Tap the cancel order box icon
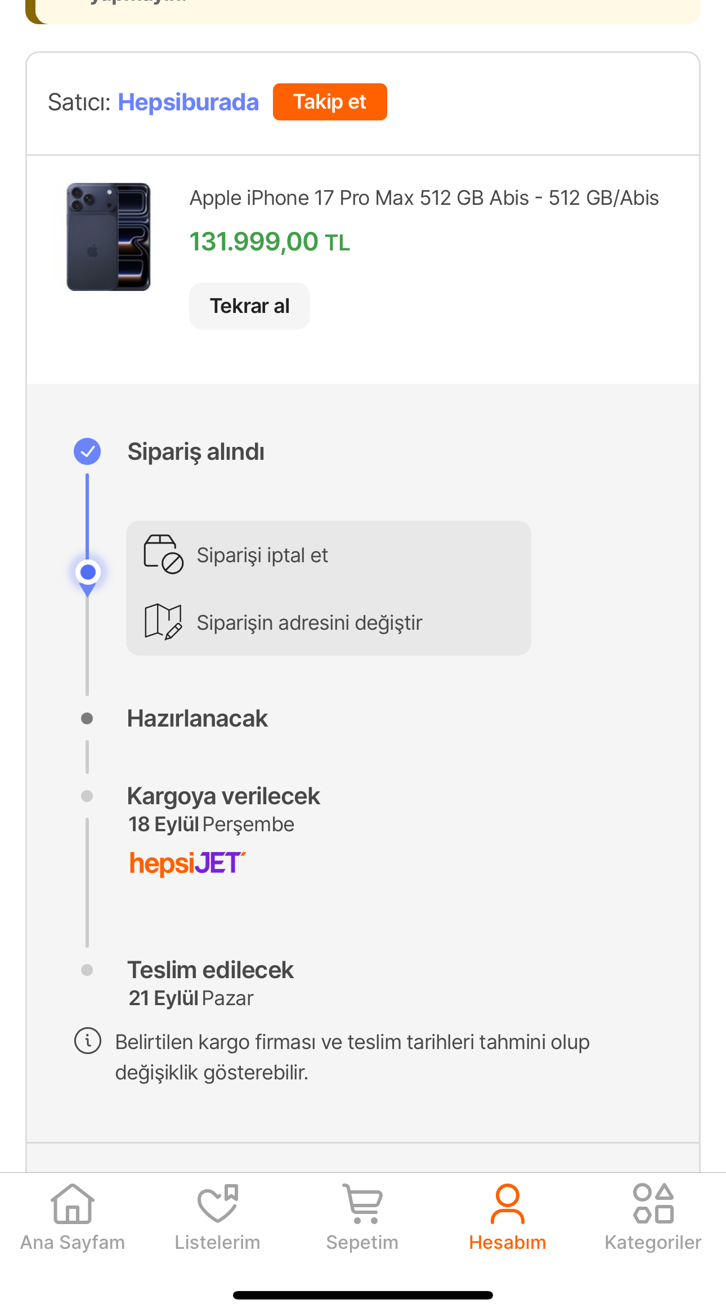Image resolution: width=726 pixels, height=1313 pixels. point(163,554)
